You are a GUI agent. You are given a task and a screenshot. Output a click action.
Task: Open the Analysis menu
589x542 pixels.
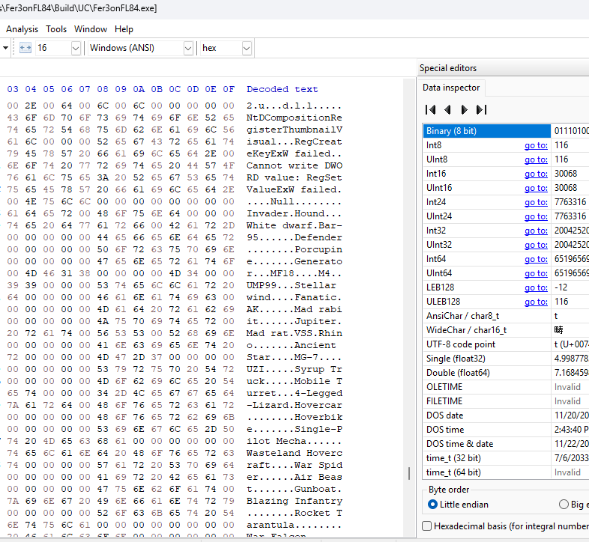22,29
